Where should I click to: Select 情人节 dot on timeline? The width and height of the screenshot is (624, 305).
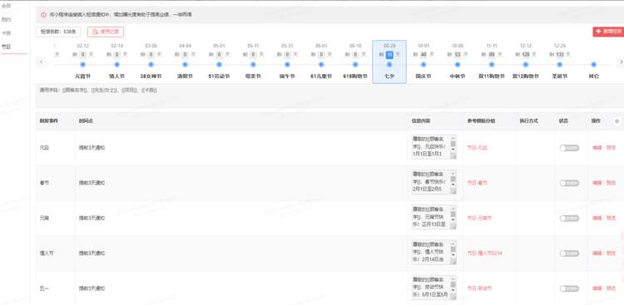[117, 65]
